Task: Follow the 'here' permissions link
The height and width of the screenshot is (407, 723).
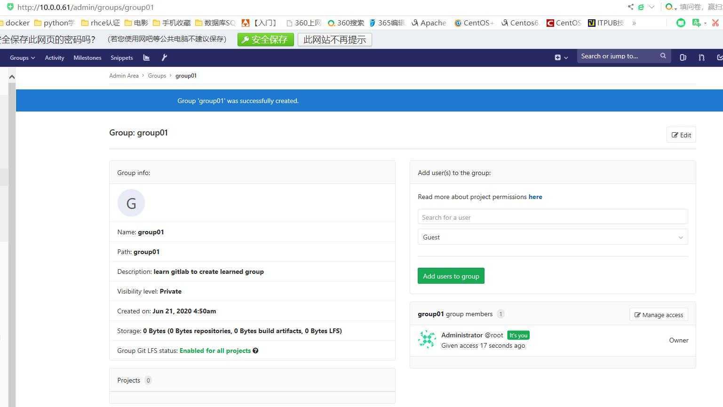Action: pyautogui.click(x=535, y=197)
